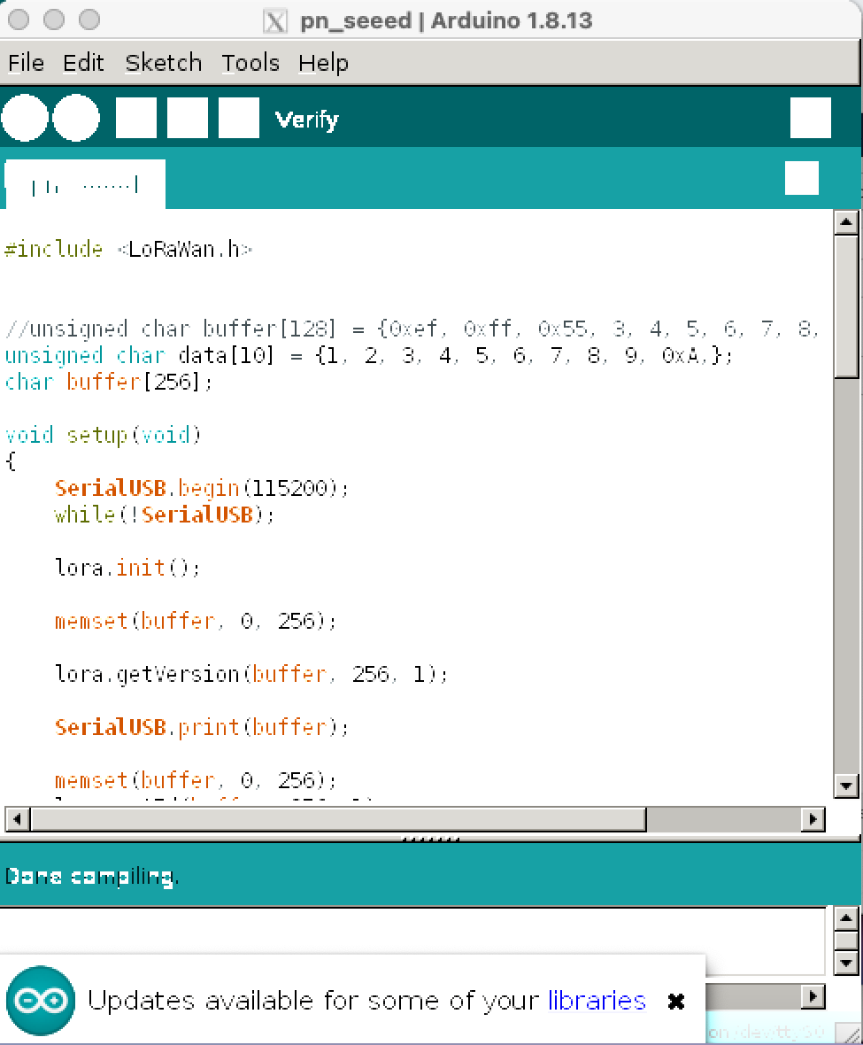This screenshot has height=1045, width=863.
Task: Click the code editor's scroll down arrow
Action: (x=846, y=786)
